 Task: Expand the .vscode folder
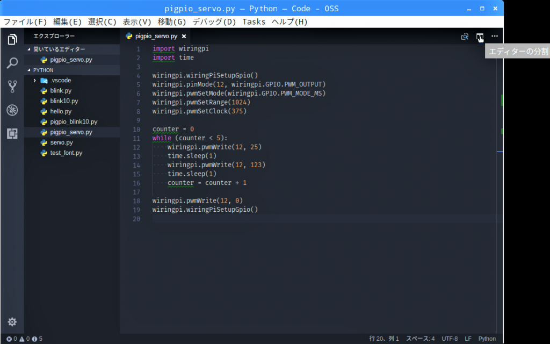pyautogui.click(x=35, y=81)
